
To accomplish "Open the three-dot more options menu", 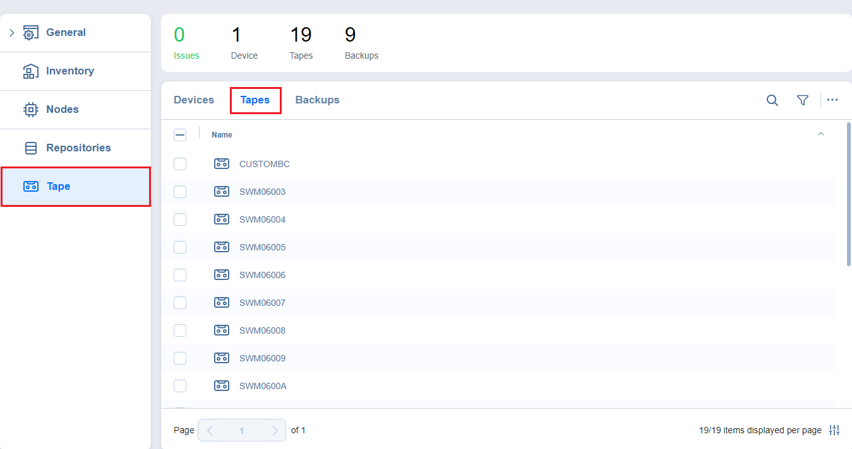I will (832, 100).
